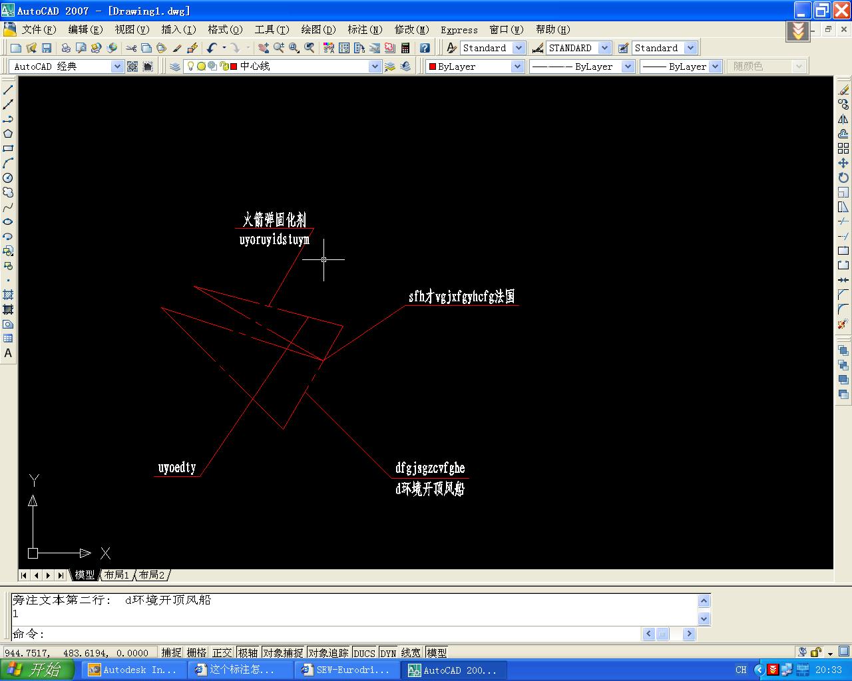
Task: Open Help question mark icon
Action: click(425, 48)
